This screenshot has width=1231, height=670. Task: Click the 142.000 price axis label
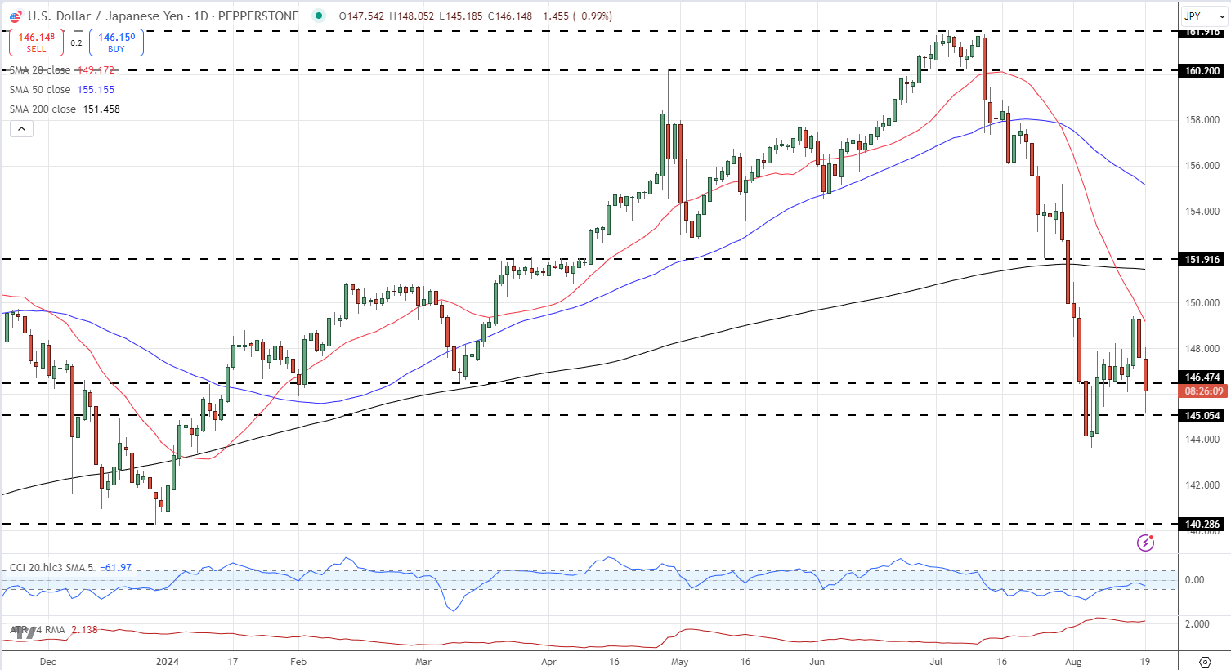[1202, 485]
